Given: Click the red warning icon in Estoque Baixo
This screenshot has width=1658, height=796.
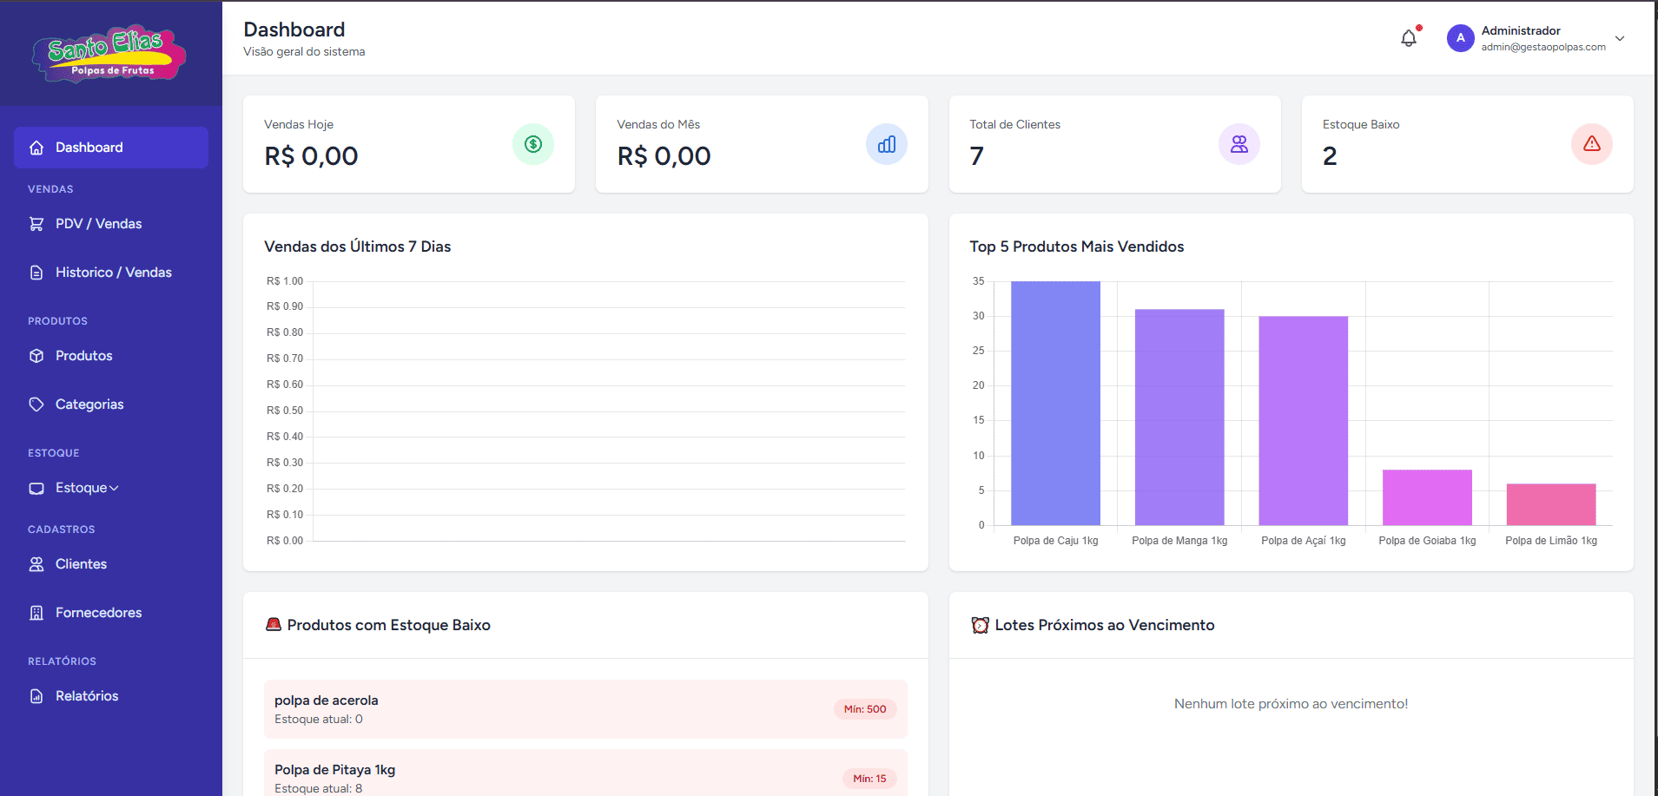Looking at the screenshot, I should [1591, 144].
